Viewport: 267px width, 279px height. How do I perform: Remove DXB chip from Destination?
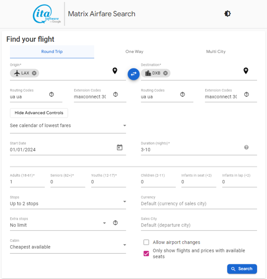pos(165,73)
